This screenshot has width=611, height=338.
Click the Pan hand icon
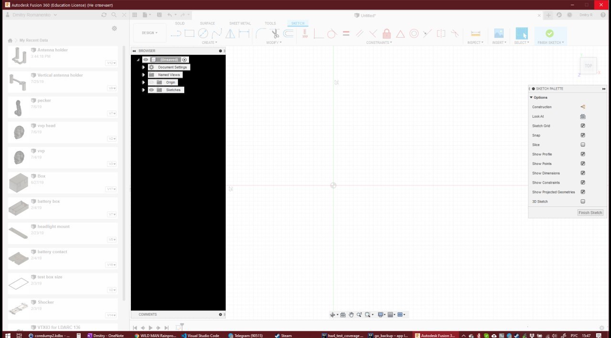[351, 315]
